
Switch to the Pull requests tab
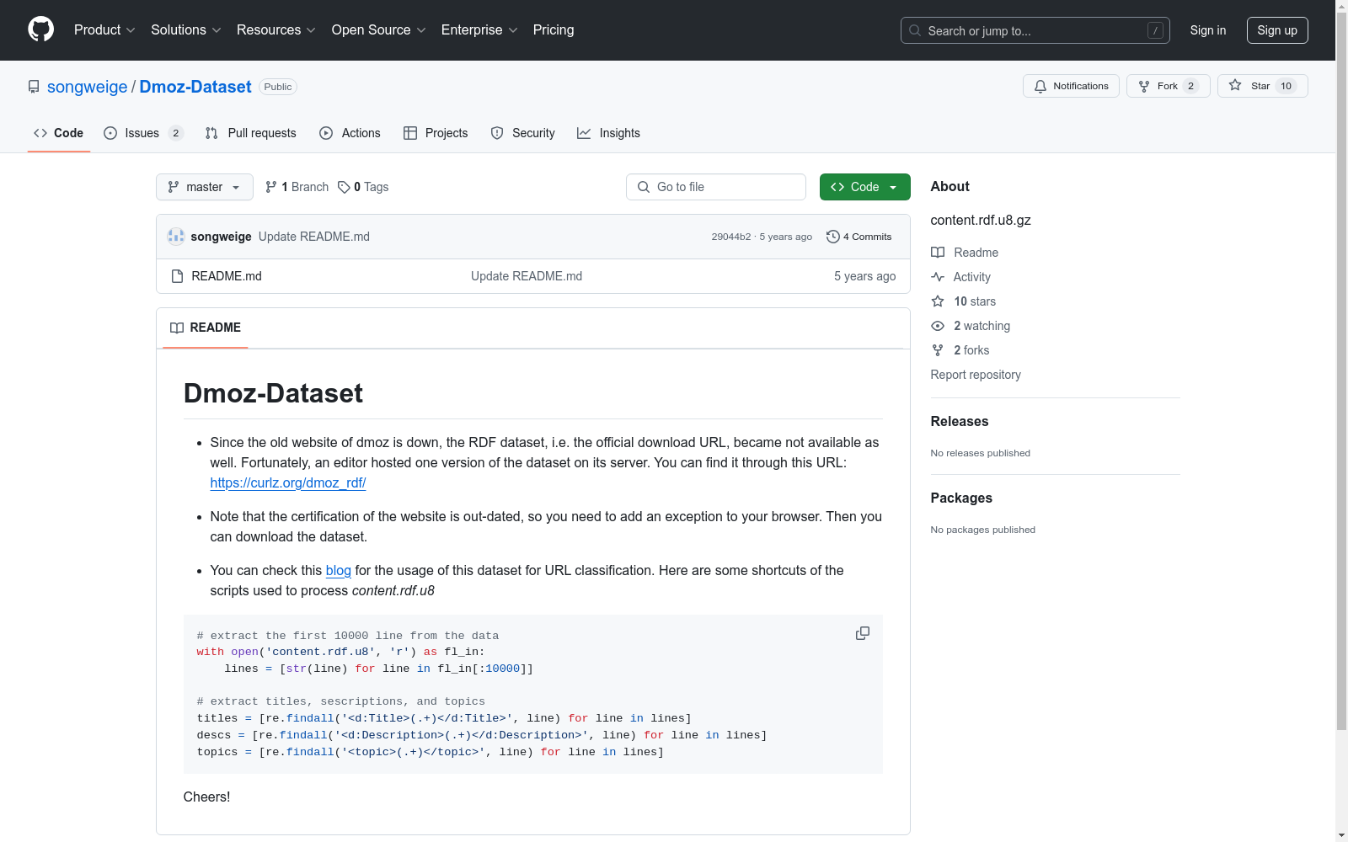pyautogui.click(x=251, y=133)
